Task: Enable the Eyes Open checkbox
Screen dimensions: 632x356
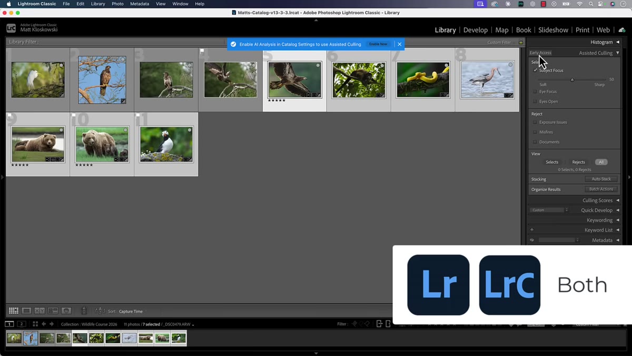Action: pos(535,101)
